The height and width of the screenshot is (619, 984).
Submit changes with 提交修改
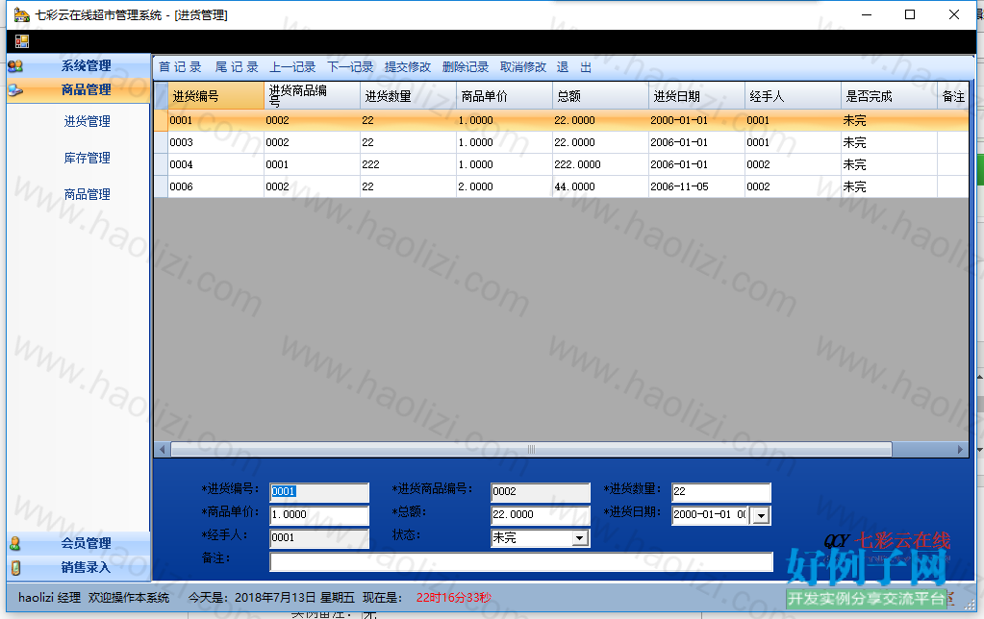(x=408, y=67)
